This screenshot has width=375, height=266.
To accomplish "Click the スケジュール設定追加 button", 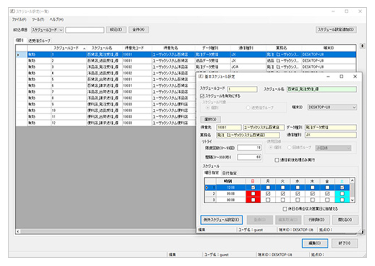I will [x=336, y=30].
